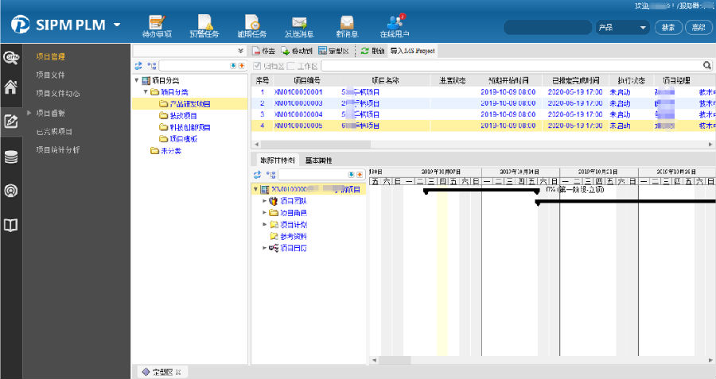Toggle the 归档区 checkbox
The image size is (716, 379).
(x=257, y=66)
